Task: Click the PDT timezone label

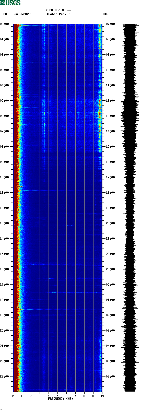Action: [6, 14]
